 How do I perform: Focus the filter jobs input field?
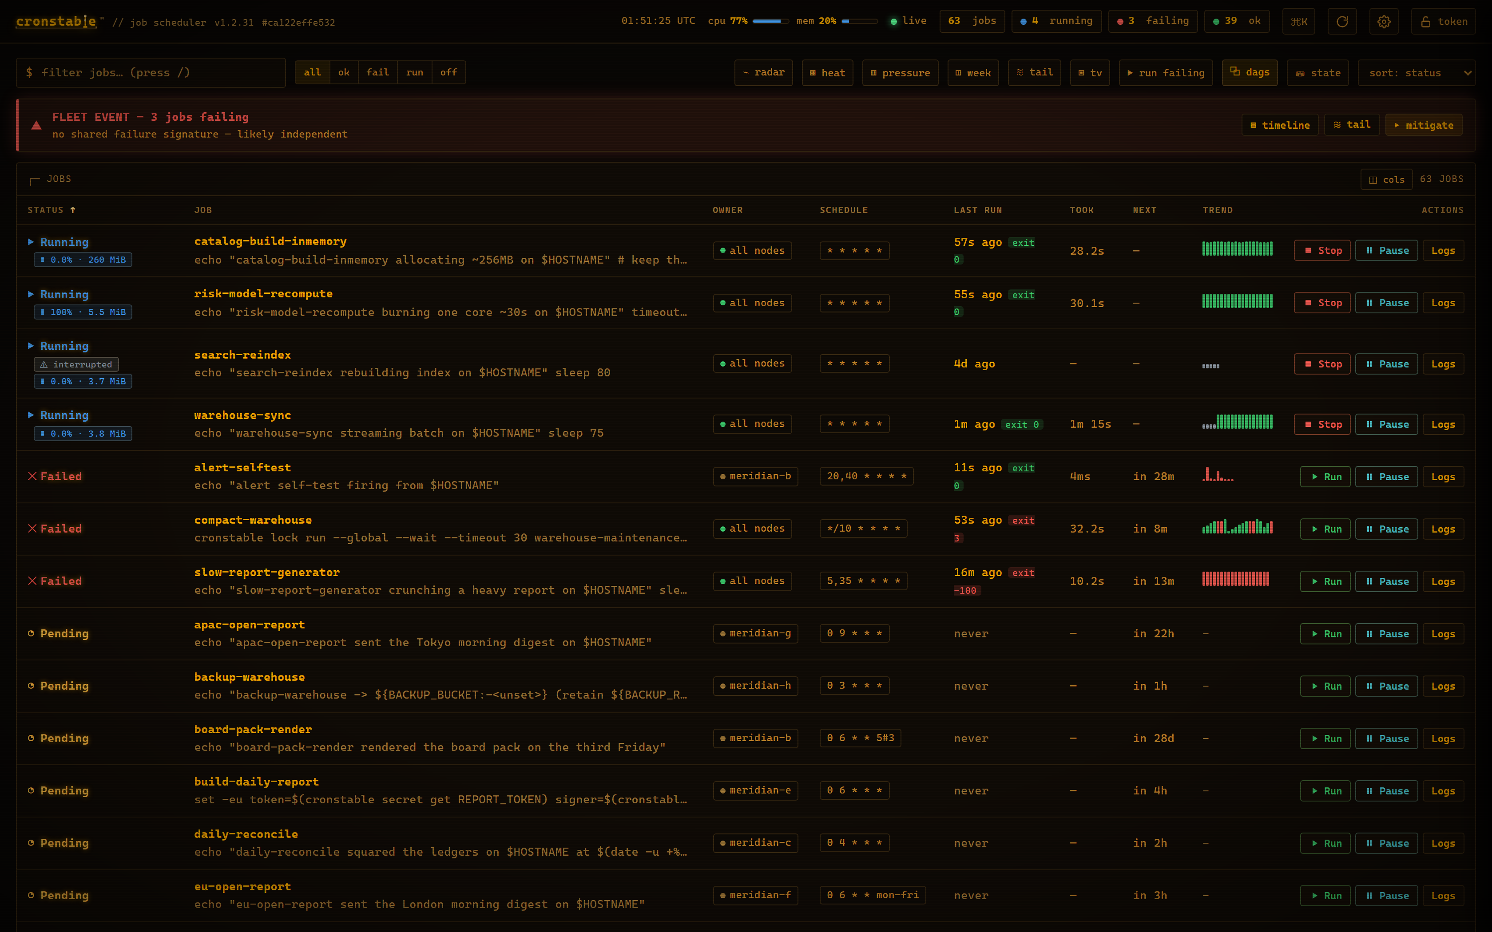tap(151, 73)
